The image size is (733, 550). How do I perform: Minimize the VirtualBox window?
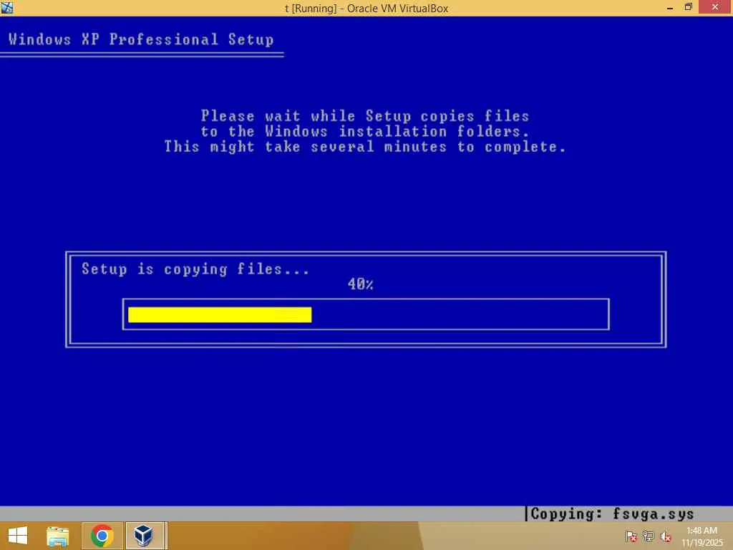670,8
